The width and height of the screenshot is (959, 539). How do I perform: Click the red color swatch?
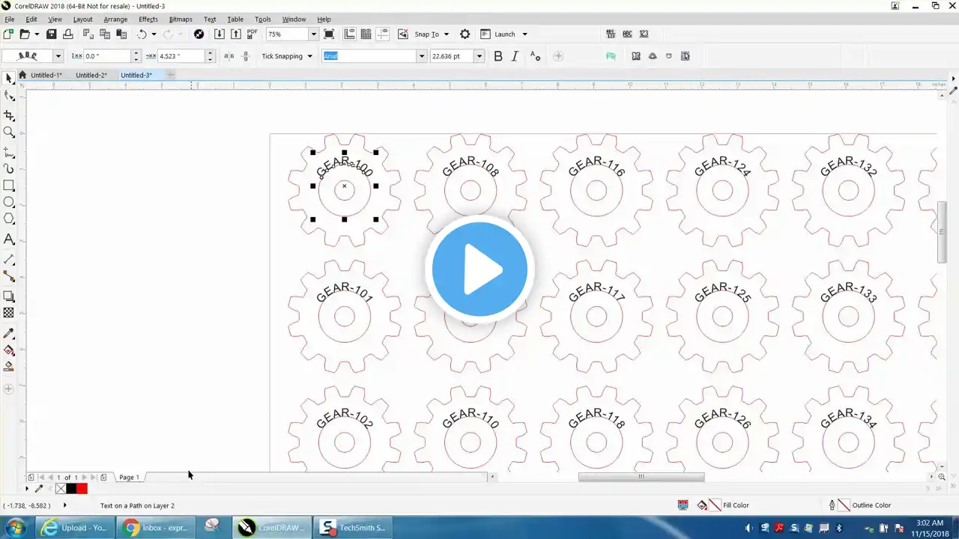tap(82, 489)
